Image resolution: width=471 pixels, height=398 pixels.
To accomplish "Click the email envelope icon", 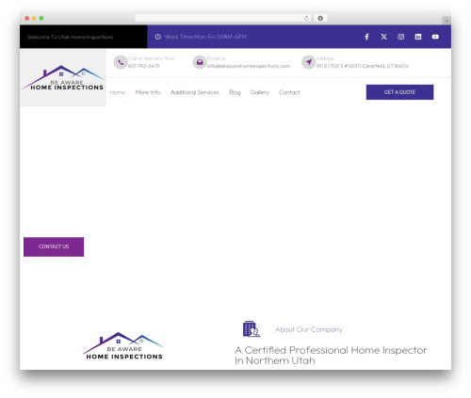I will tap(200, 62).
